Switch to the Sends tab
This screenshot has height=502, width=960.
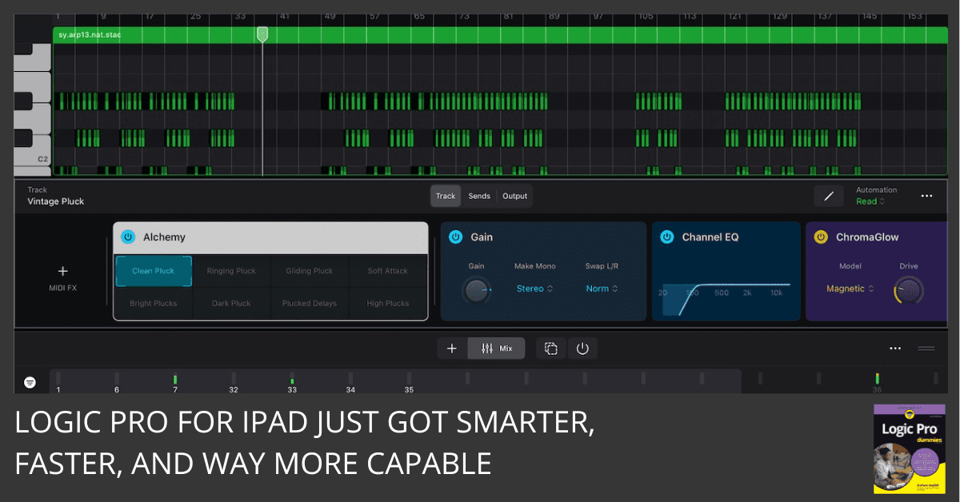[479, 196]
